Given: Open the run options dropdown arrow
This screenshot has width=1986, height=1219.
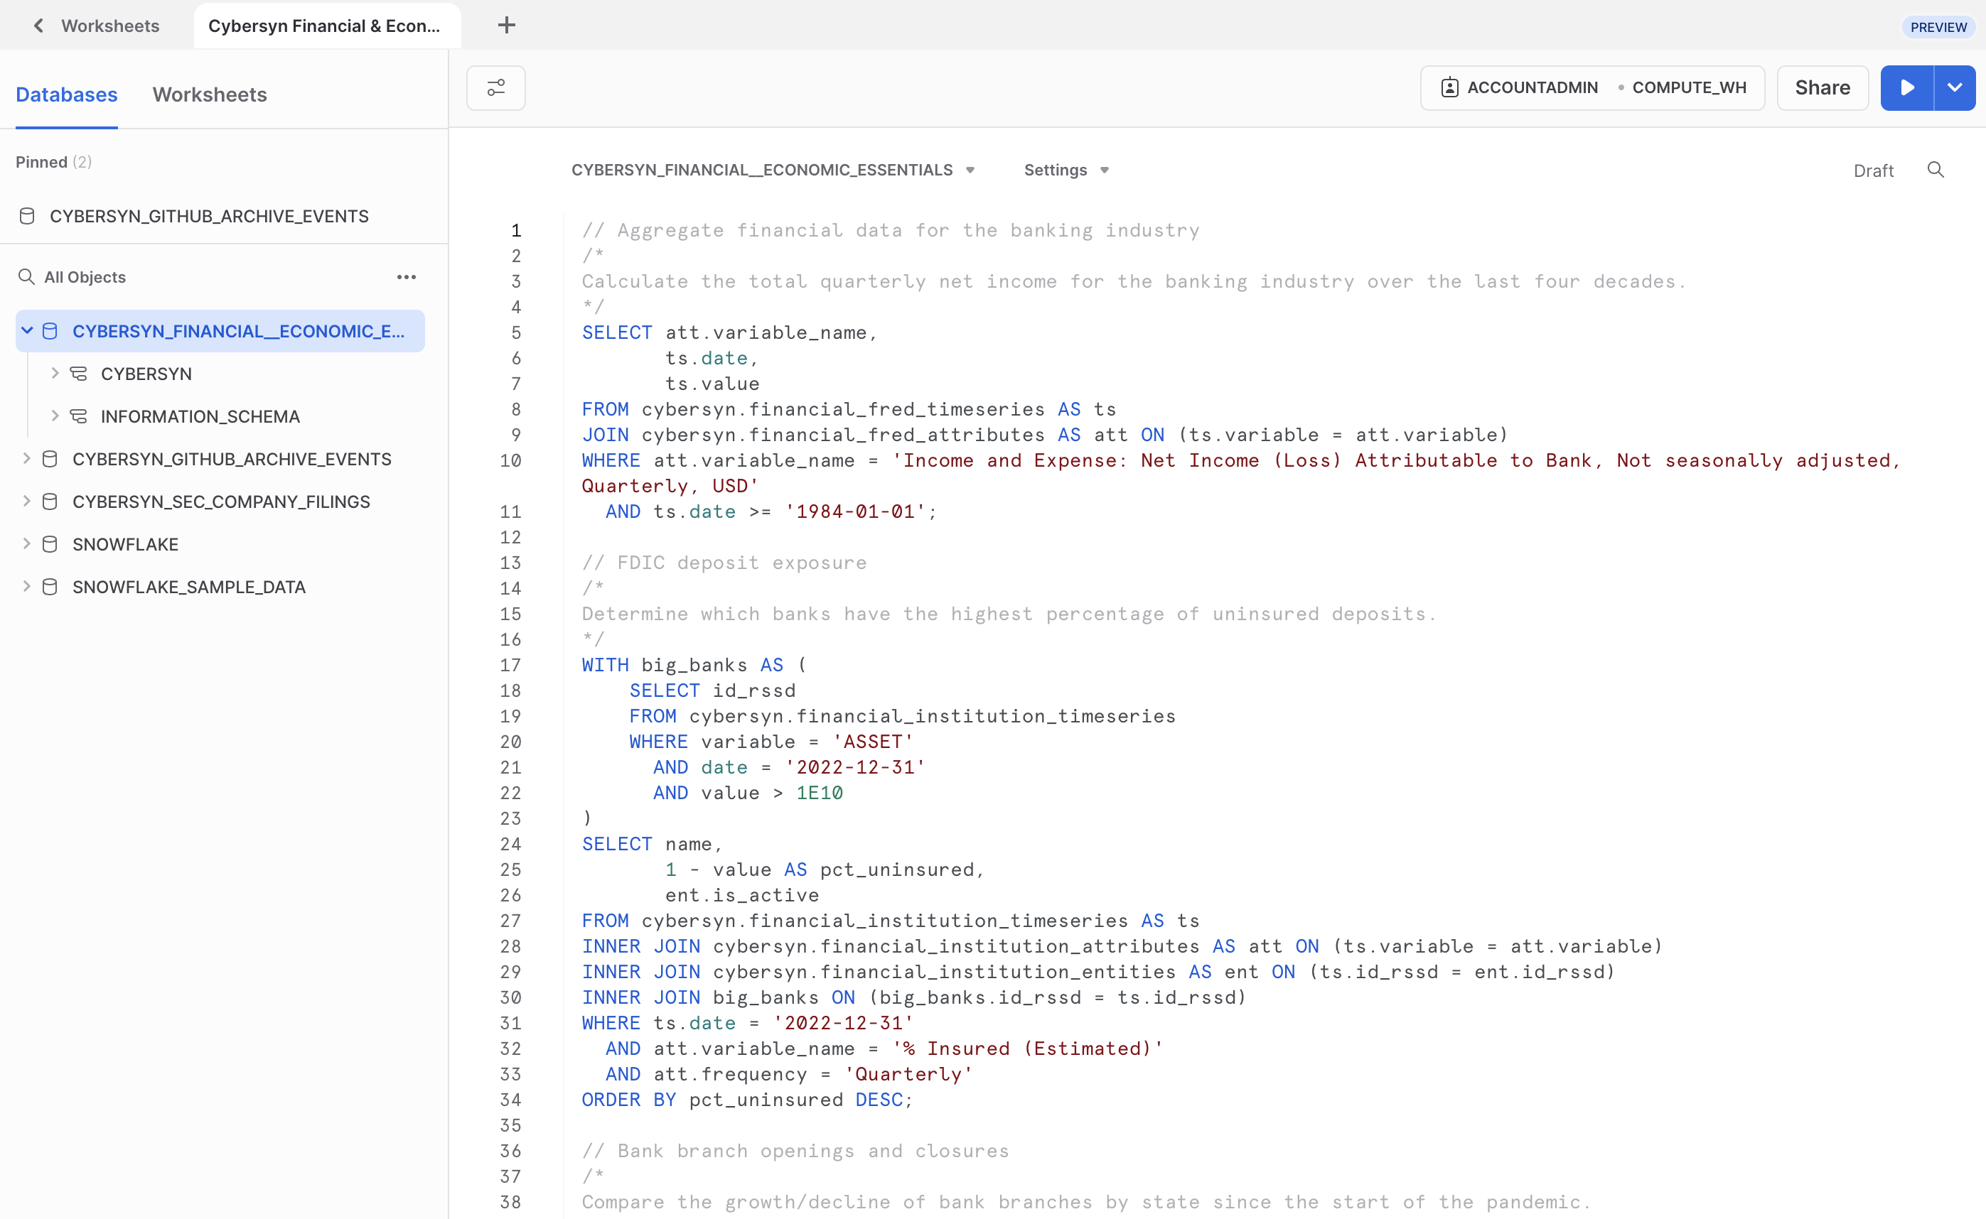Looking at the screenshot, I should (1955, 87).
